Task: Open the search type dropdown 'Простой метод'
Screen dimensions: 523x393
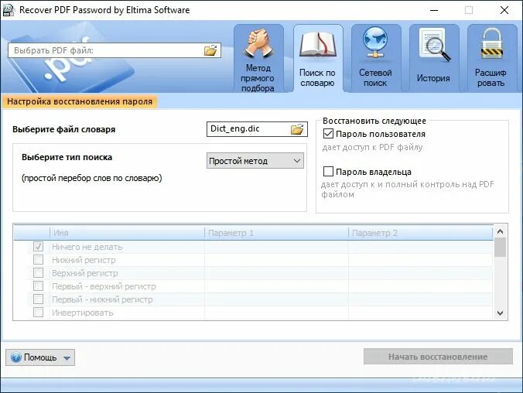Action: point(255,161)
